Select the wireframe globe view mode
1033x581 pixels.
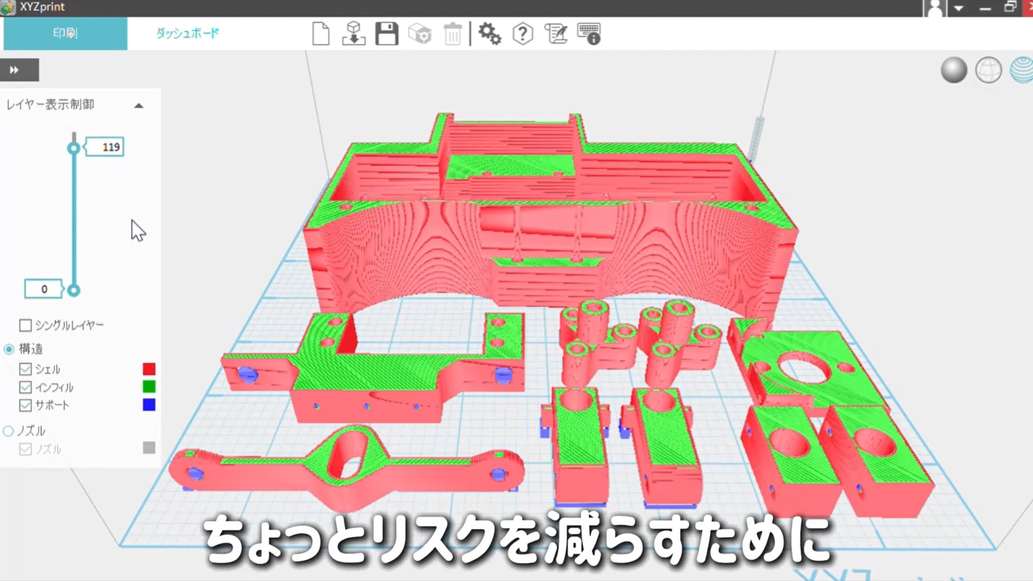tap(988, 70)
